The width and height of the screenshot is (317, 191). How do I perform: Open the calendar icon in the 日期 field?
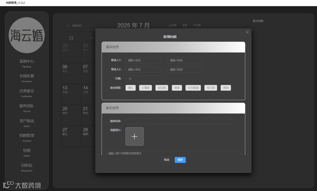click(x=130, y=79)
